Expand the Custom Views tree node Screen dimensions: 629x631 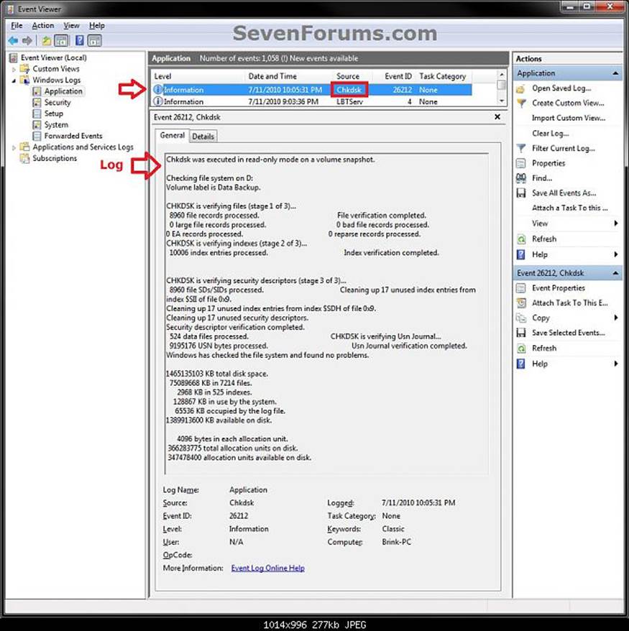[14, 69]
